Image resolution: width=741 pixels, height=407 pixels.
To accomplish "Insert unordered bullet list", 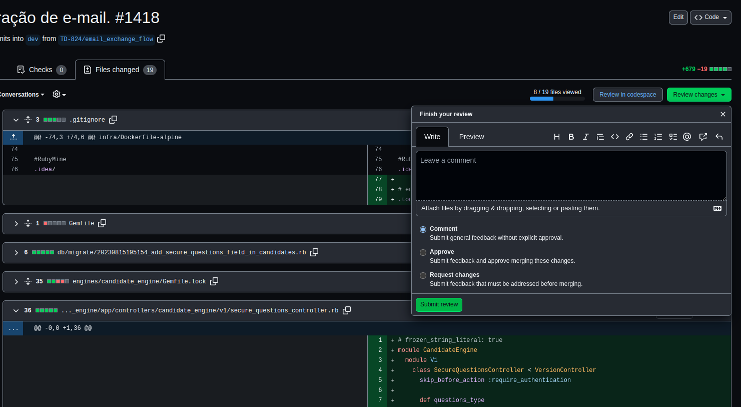I will 644,137.
